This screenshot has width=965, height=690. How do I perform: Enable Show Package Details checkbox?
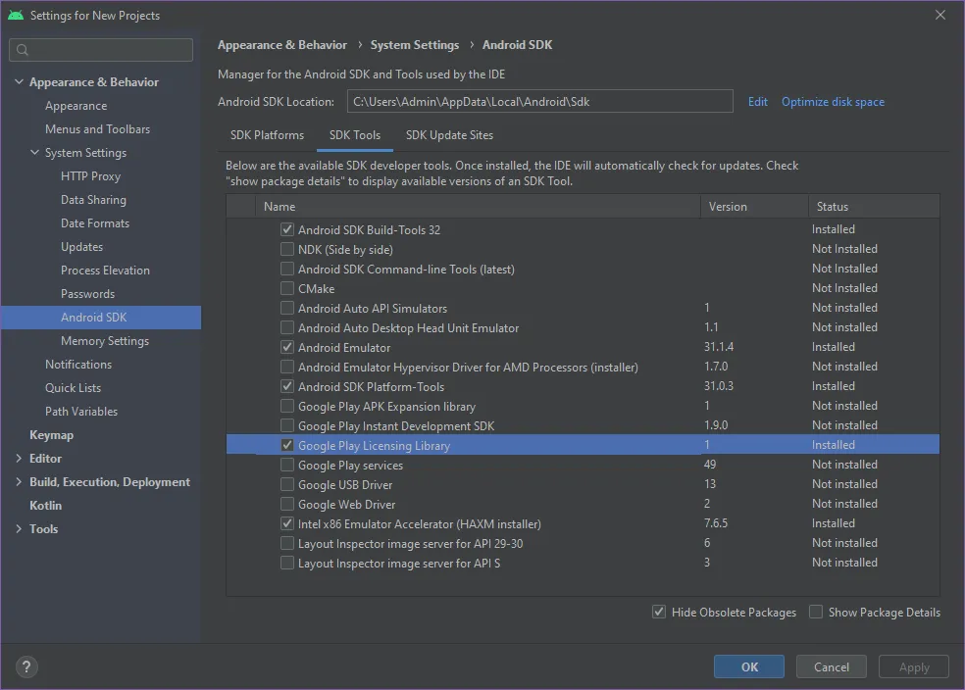pos(816,612)
